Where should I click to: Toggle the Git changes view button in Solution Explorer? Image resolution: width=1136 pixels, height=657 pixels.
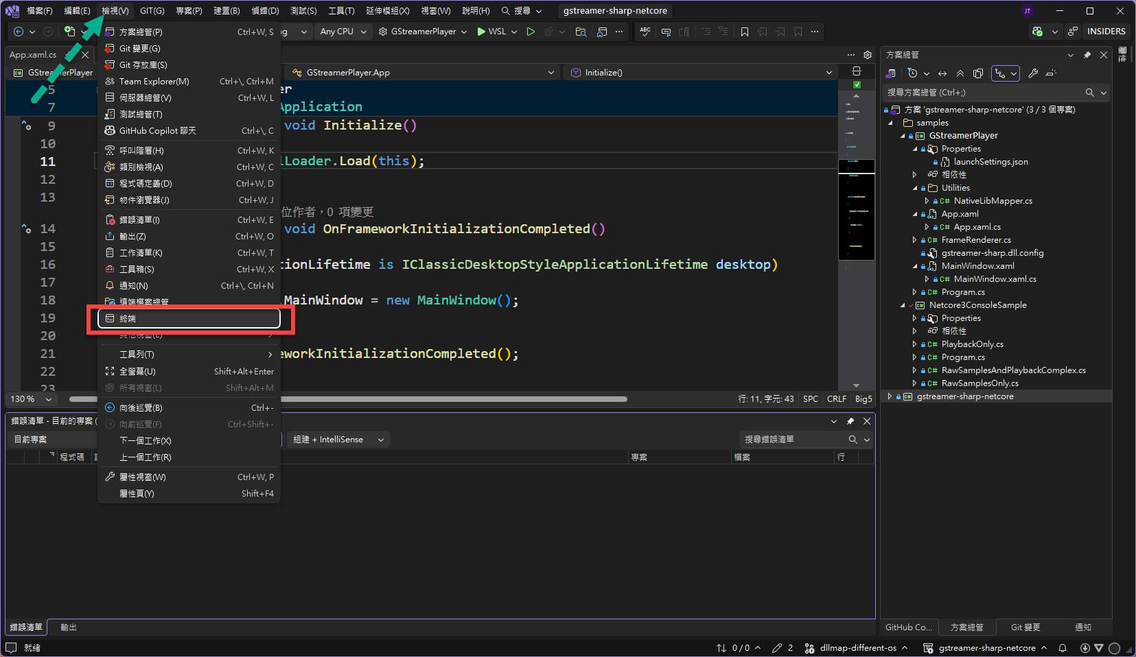tap(1001, 73)
